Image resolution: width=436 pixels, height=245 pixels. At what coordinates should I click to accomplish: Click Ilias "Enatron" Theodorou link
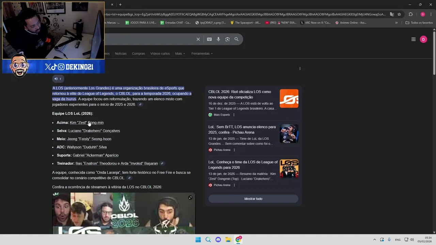pos(96,163)
